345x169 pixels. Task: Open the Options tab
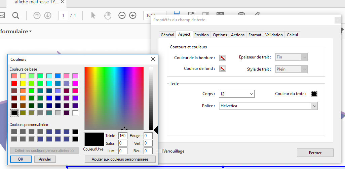coord(220,35)
